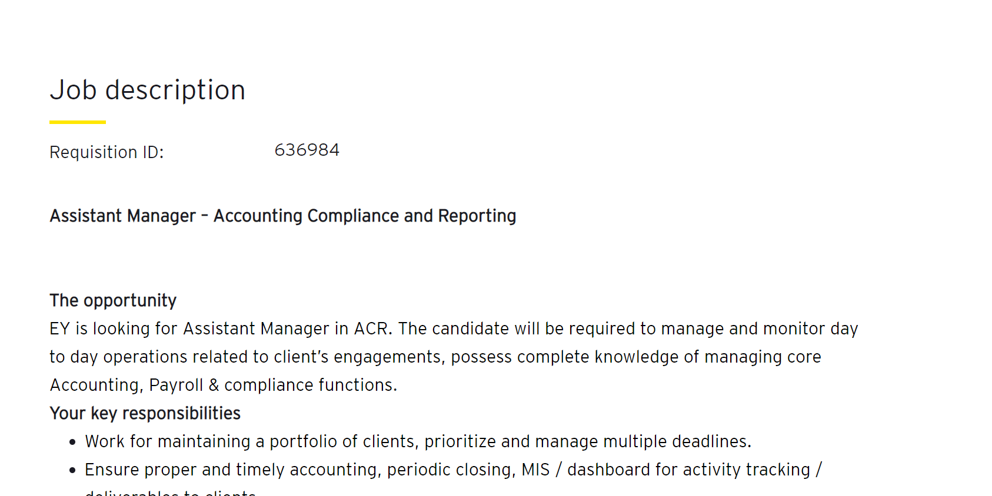Click the word Payroll in the paragraph

(x=176, y=386)
